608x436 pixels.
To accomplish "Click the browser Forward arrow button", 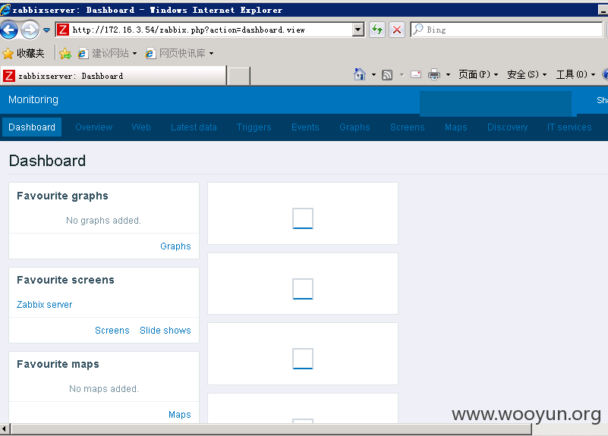I will click(30, 30).
